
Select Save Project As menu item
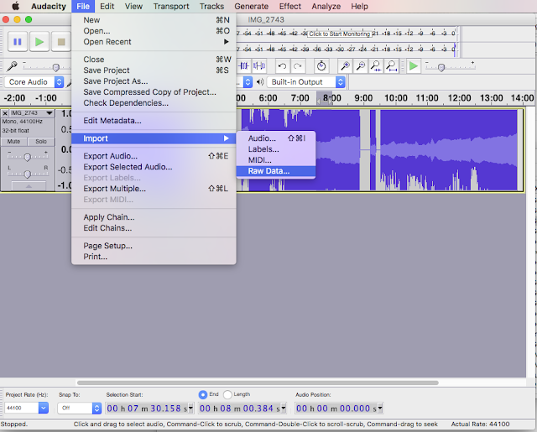click(x=154, y=81)
